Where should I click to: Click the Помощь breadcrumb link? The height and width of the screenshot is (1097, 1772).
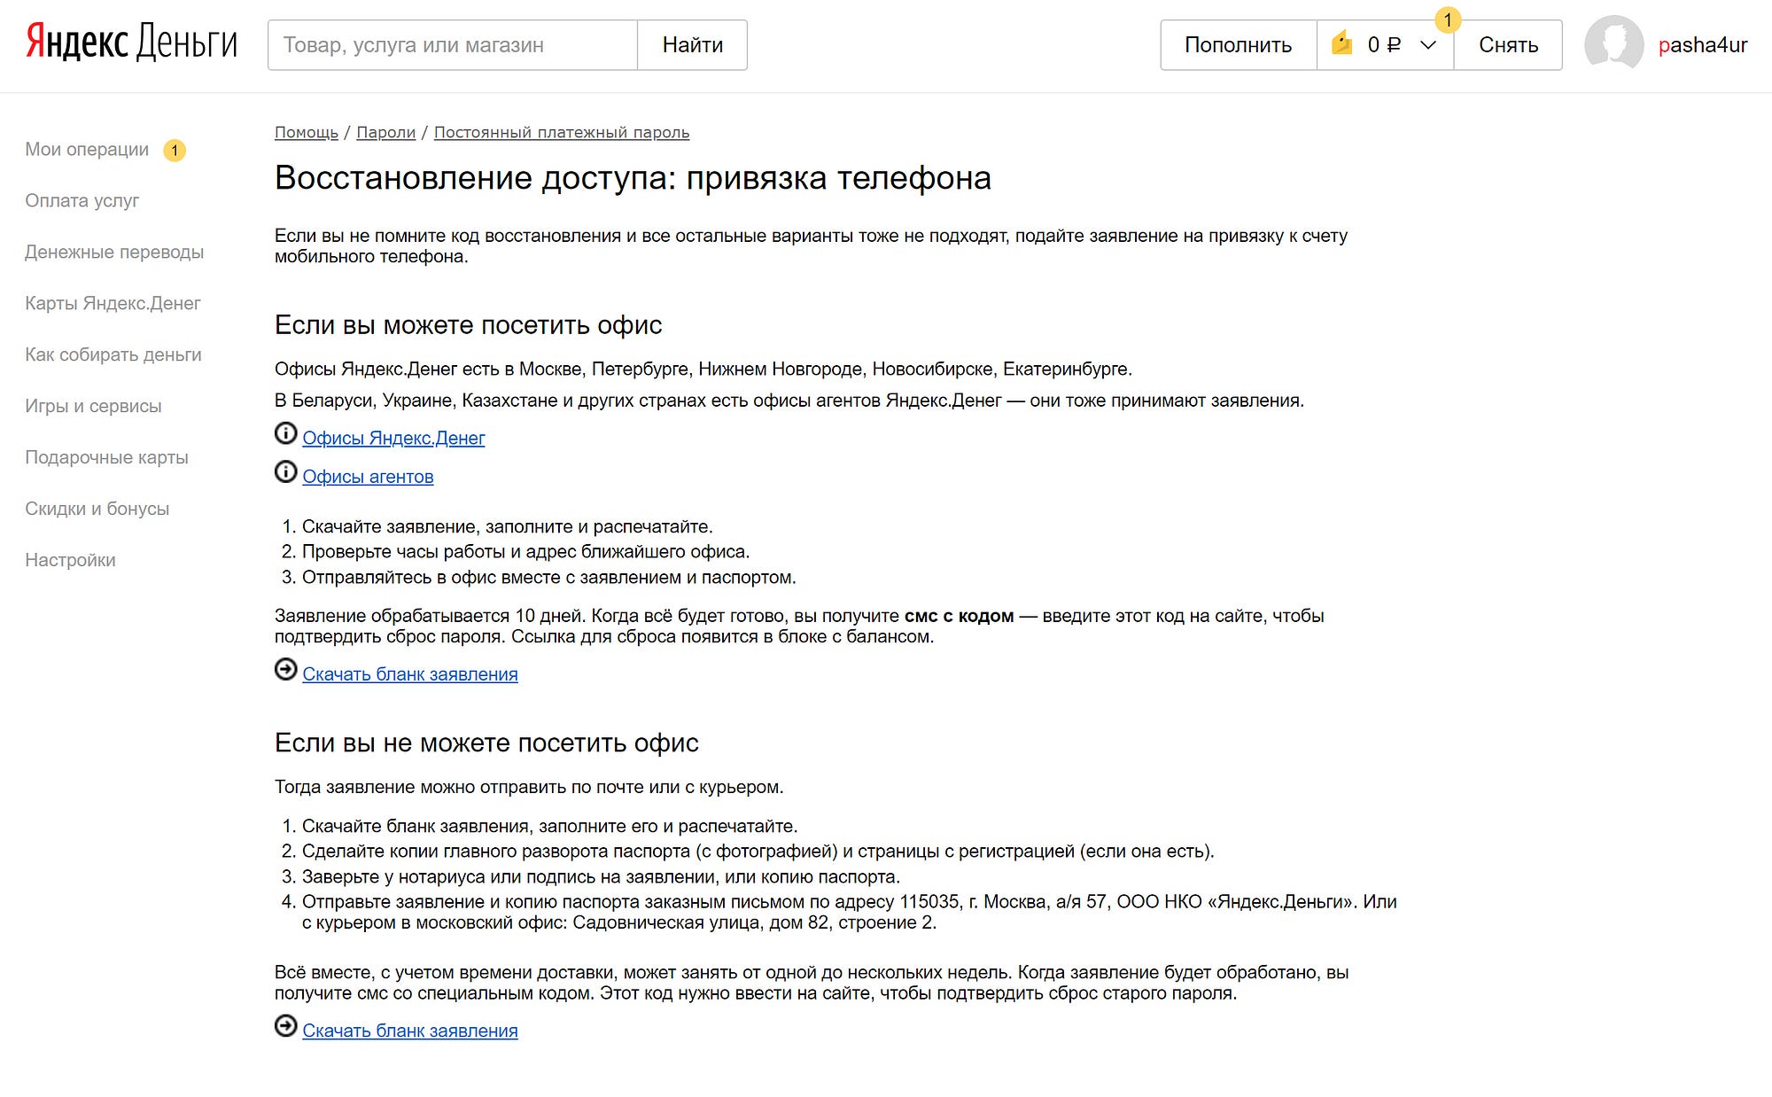click(x=307, y=132)
